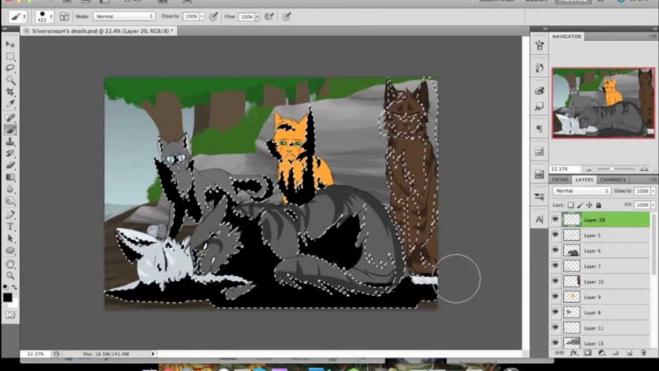Select the History Brush tool

click(x=10, y=154)
